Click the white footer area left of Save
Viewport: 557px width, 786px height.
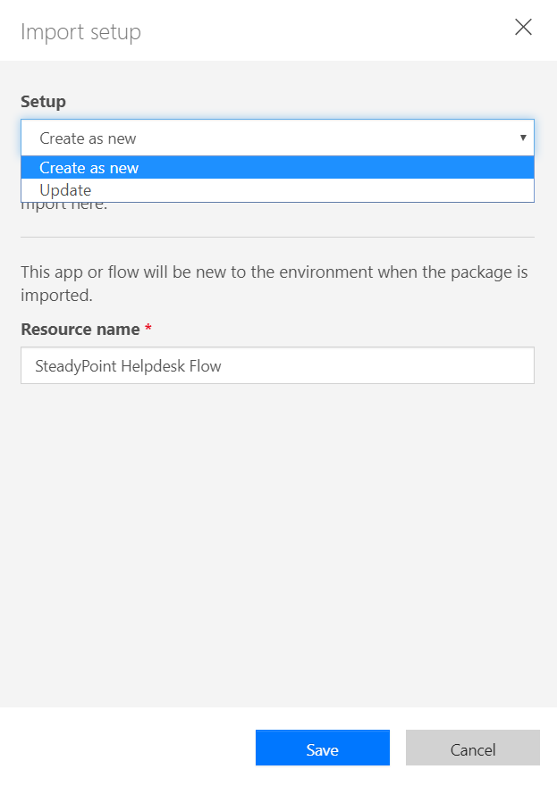pos(128,747)
